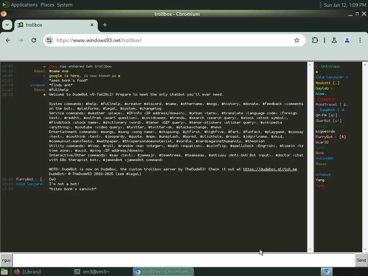
Task: Click the rguy nickname button
Action: 6,260
